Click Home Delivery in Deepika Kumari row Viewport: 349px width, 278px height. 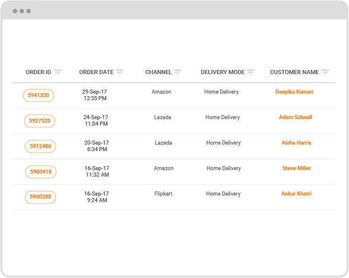[222, 92]
